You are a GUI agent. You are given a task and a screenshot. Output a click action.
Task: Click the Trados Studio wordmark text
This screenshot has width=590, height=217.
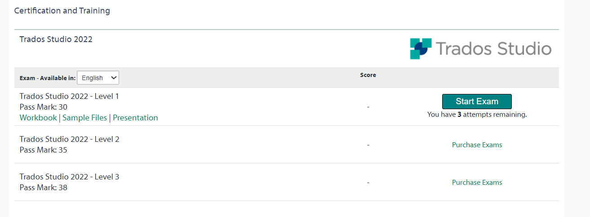(493, 49)
